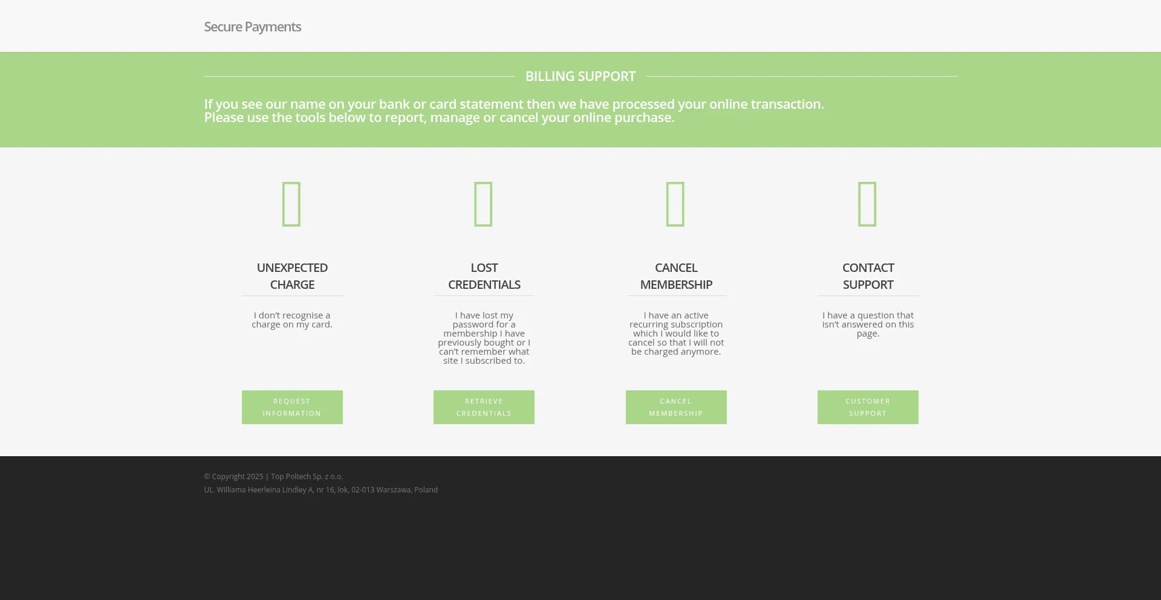Click the Cancel Membership heading text
This screenshot has height=600, width=1161.
tap(676, 276)
